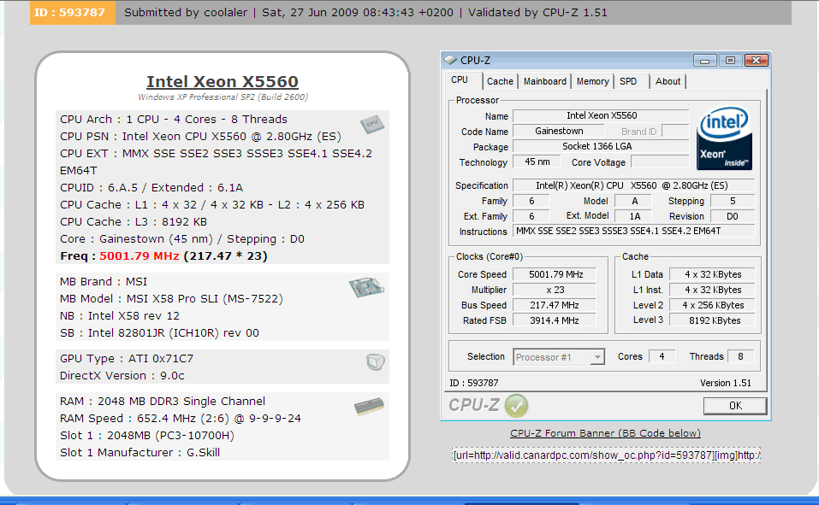Click the Bus Speed value 217.47 MHz

[555, 305]
